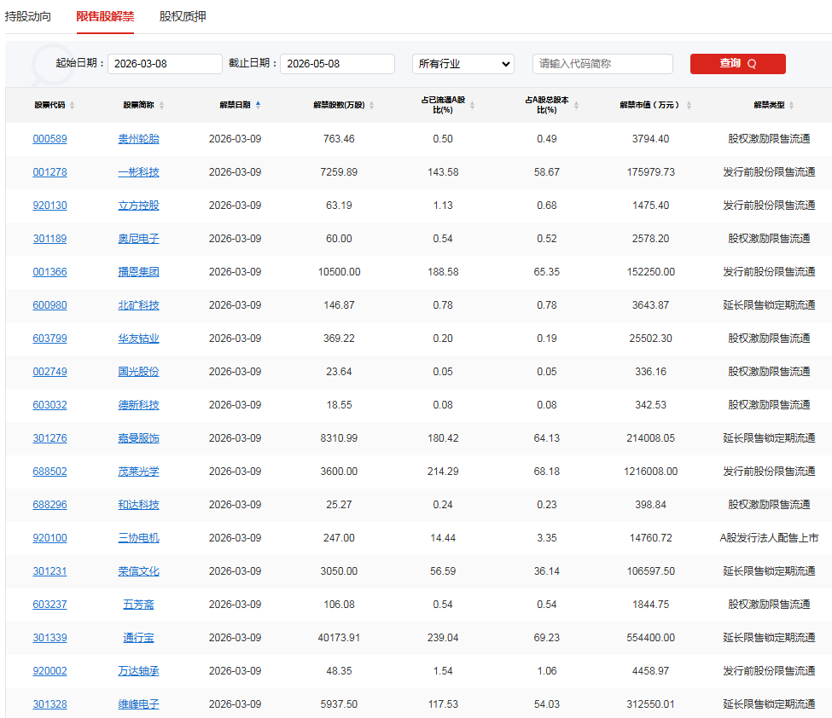Open the 所有行业 industry dropdown

(x=463, y=64)
